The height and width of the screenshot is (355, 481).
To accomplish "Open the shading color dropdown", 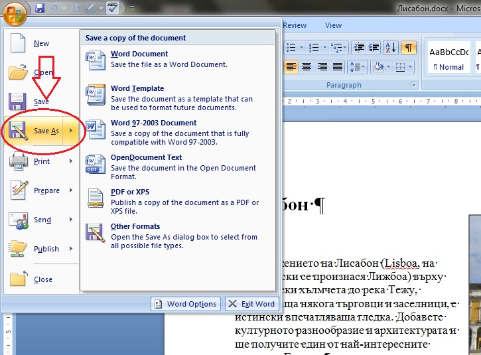I will pos(389,66).
